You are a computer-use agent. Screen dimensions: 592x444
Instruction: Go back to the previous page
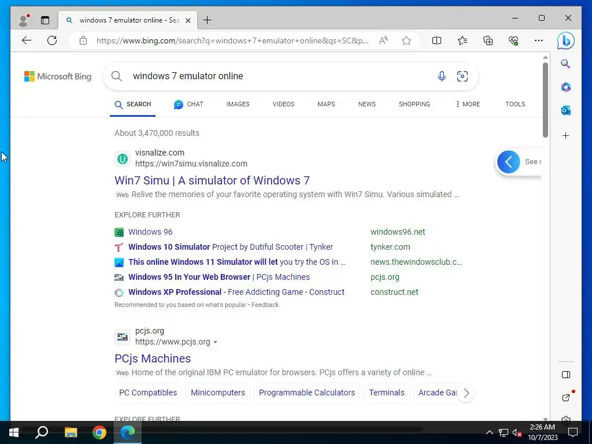click(27, 40)
